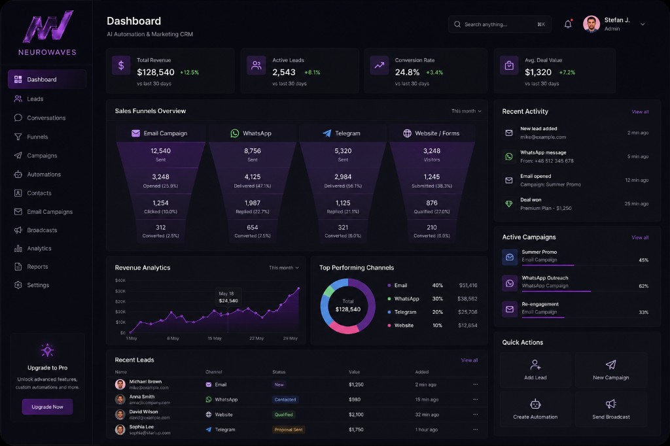Click View all in Active Campaigns
Screen dimensions: 670x446
click(640, 237)
